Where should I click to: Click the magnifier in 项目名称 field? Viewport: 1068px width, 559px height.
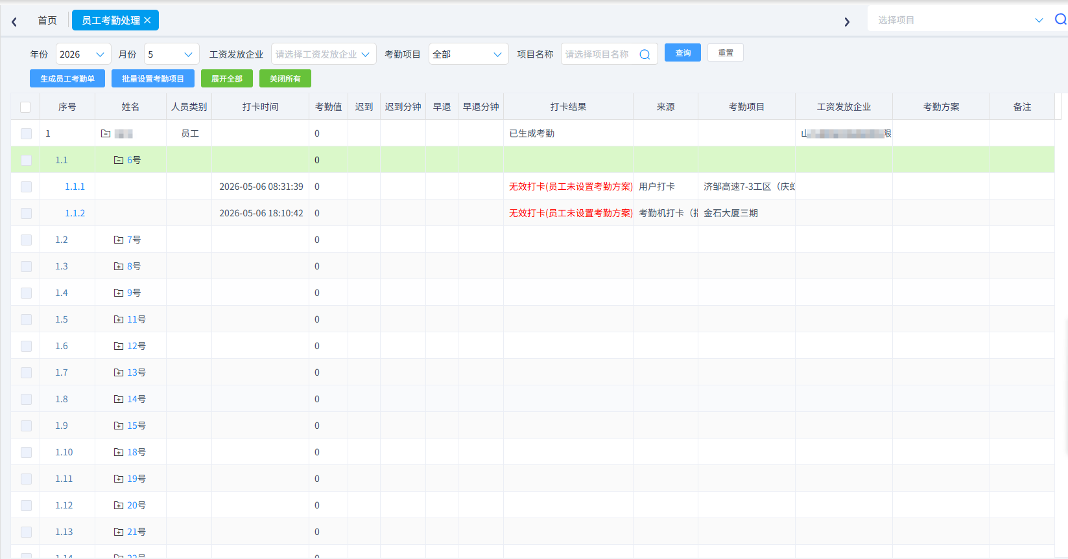tap(645, 54)
